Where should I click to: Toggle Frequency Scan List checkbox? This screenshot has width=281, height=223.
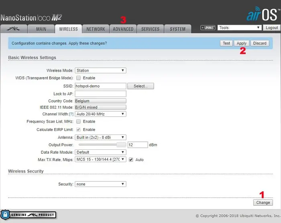(x=79, y=122)
